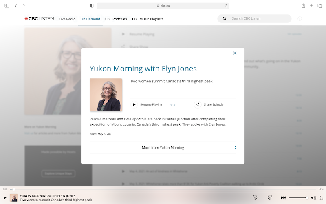Click the Yukon Morning with Elyn Jones title
This screenshot has height=204, width=326.
click(x=143, y=69)
